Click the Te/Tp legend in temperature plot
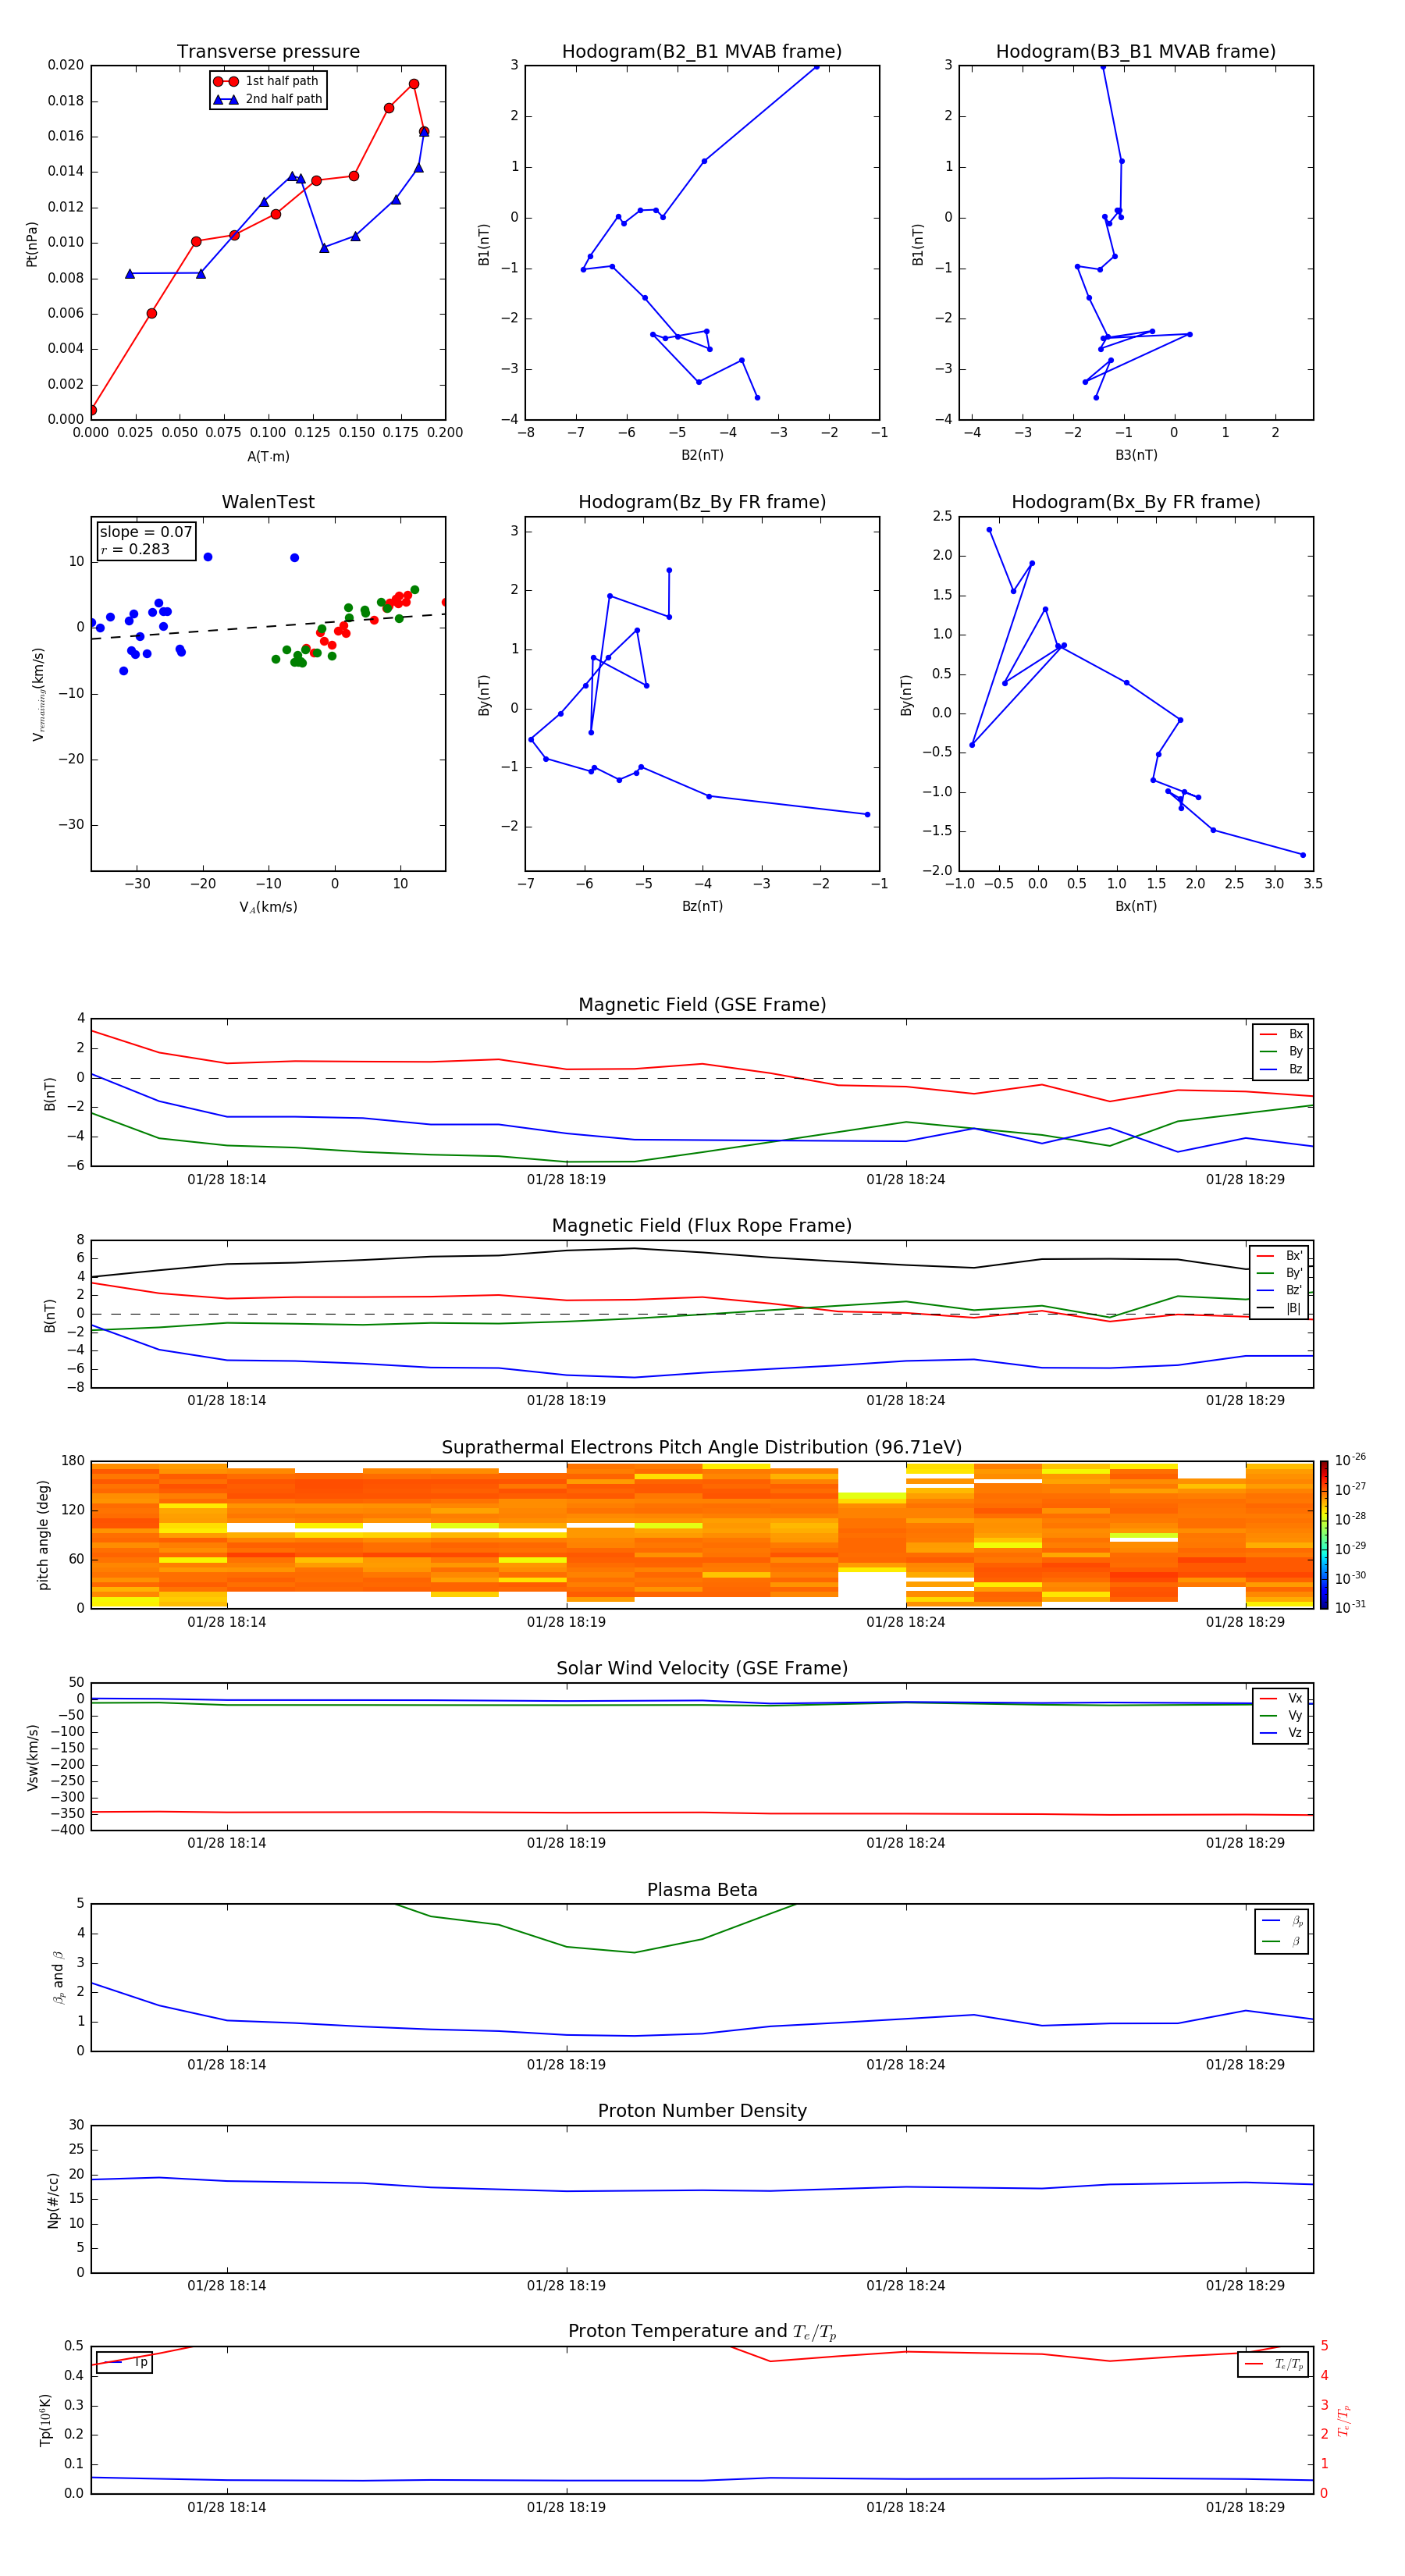The width and height of the screenshot is (1405, 2576). (1273, 2365)
